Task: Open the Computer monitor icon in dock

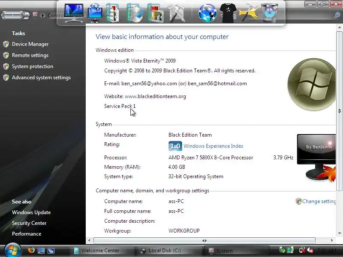Action: coord(74,13)
